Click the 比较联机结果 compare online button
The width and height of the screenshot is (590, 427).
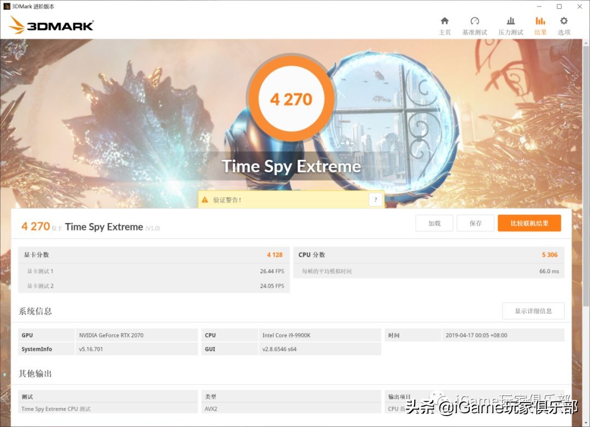tap(529, 224)
